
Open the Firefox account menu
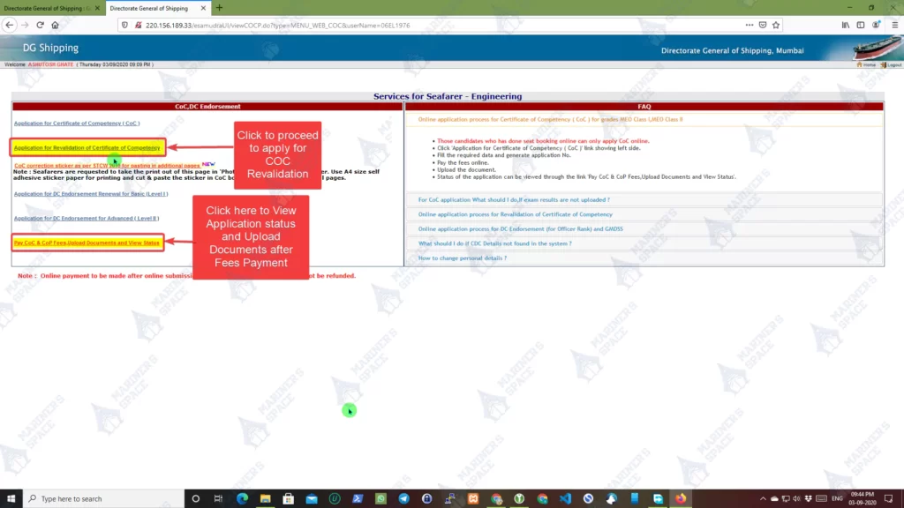876,25
